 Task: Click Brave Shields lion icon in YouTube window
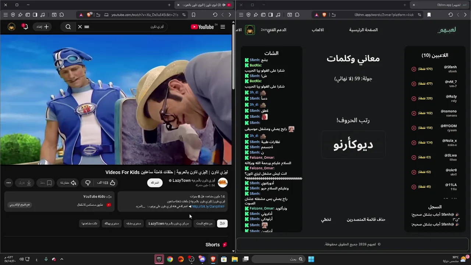(89, 15)
